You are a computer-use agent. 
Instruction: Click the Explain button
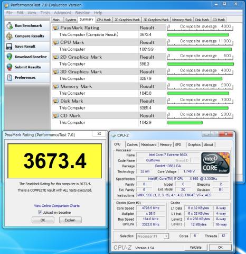(70, 220)
